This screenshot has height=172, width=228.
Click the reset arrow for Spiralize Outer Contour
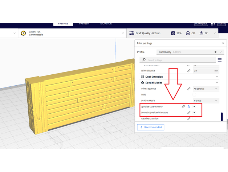click(189, 107)
